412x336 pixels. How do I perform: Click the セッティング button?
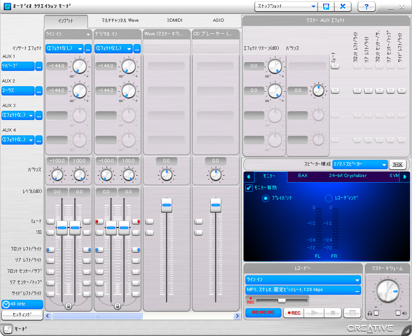click(22, 315)
